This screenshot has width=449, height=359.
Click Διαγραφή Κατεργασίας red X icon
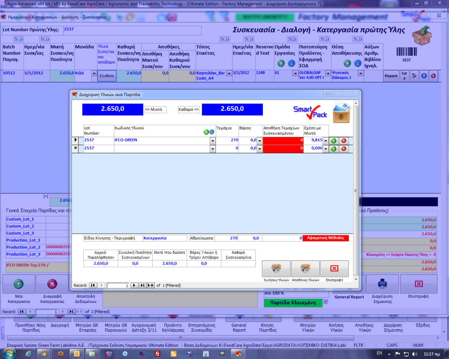52,284
